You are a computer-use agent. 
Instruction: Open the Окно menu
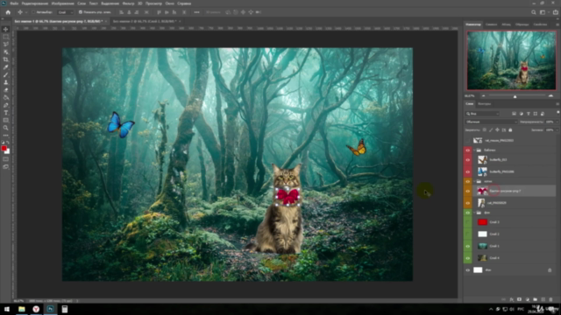click(x=169, y=3)
